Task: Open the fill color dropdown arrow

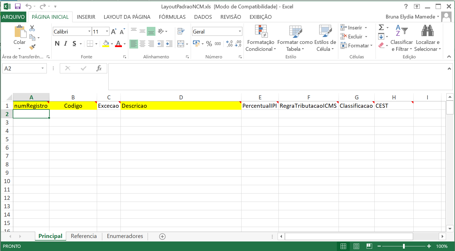Action: pos(112,44)
